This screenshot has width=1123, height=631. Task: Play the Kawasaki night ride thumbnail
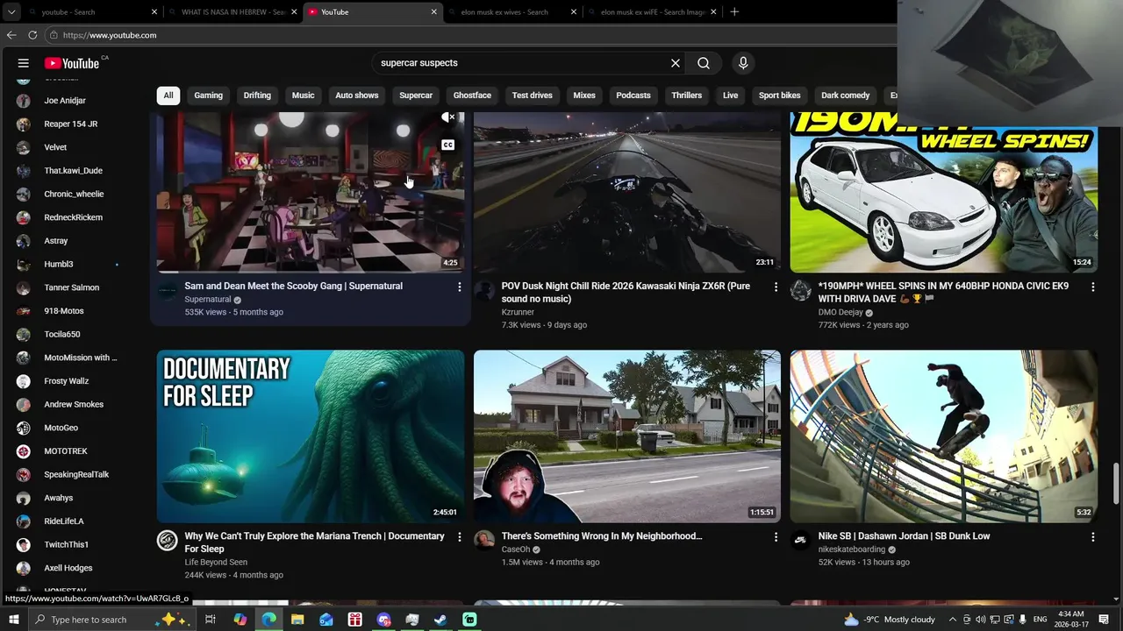pos(627,192)
